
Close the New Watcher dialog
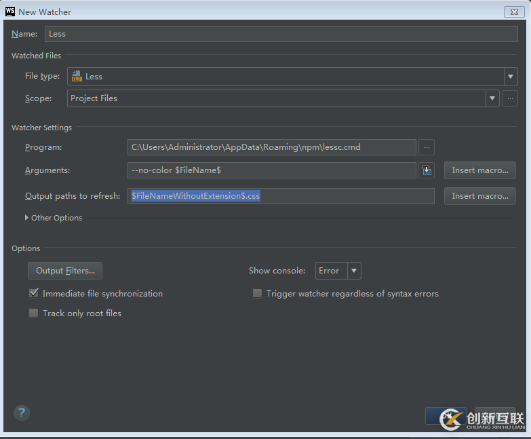pyautogui.click(x=514, y=12)
